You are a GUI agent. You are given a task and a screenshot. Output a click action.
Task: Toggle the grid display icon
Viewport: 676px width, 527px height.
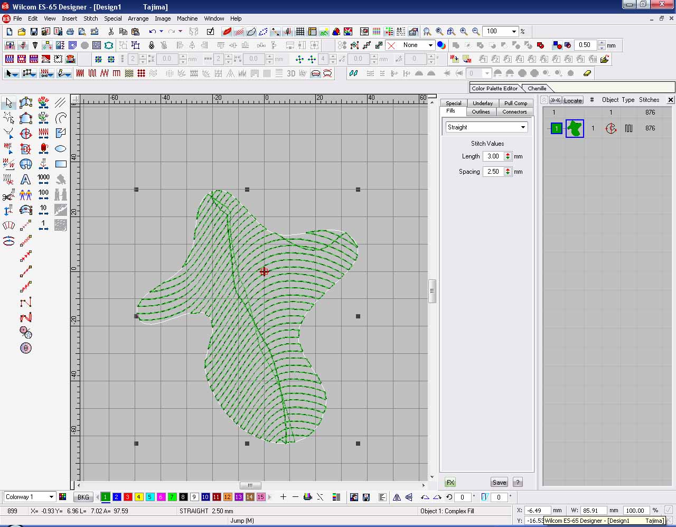click(300, 32)
